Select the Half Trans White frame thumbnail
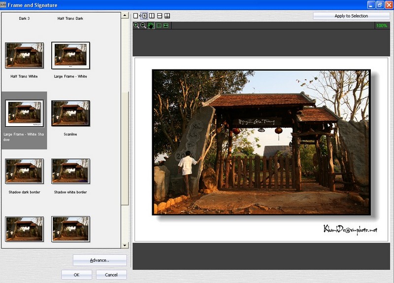 [24, 55]
